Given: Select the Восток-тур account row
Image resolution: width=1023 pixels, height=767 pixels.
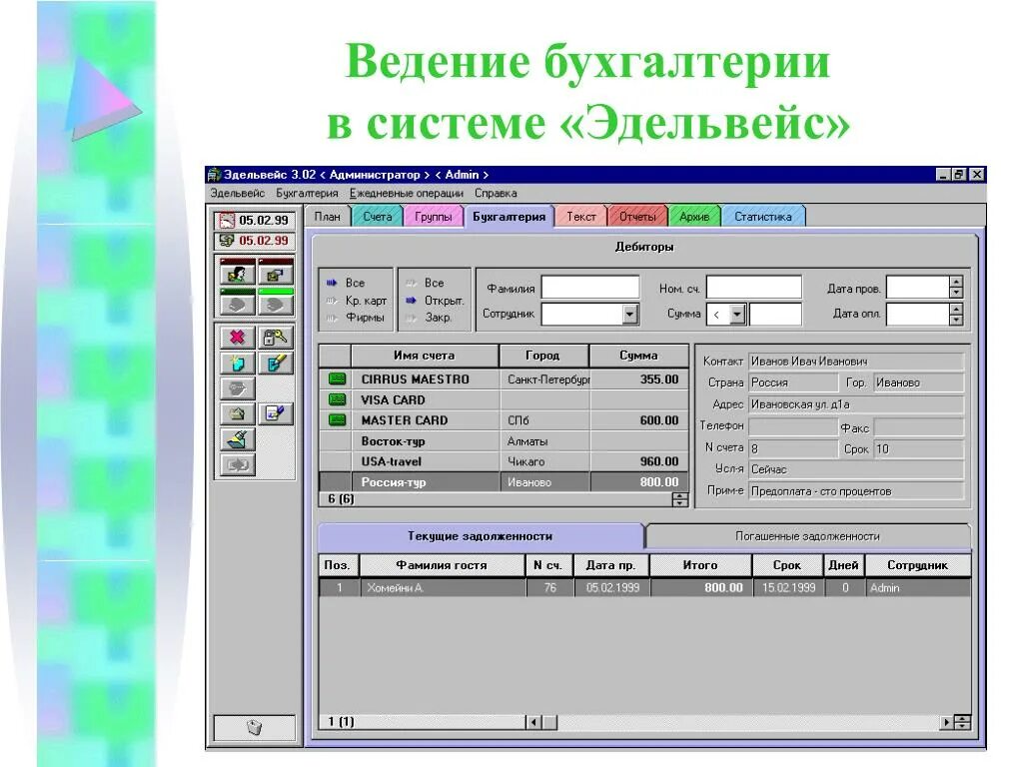Looking at the screenshot, I should (504, 441).
